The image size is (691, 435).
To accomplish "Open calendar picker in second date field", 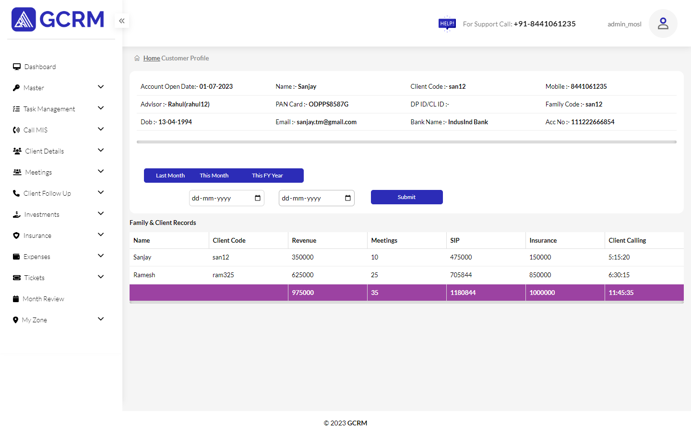I will [348, 198].
